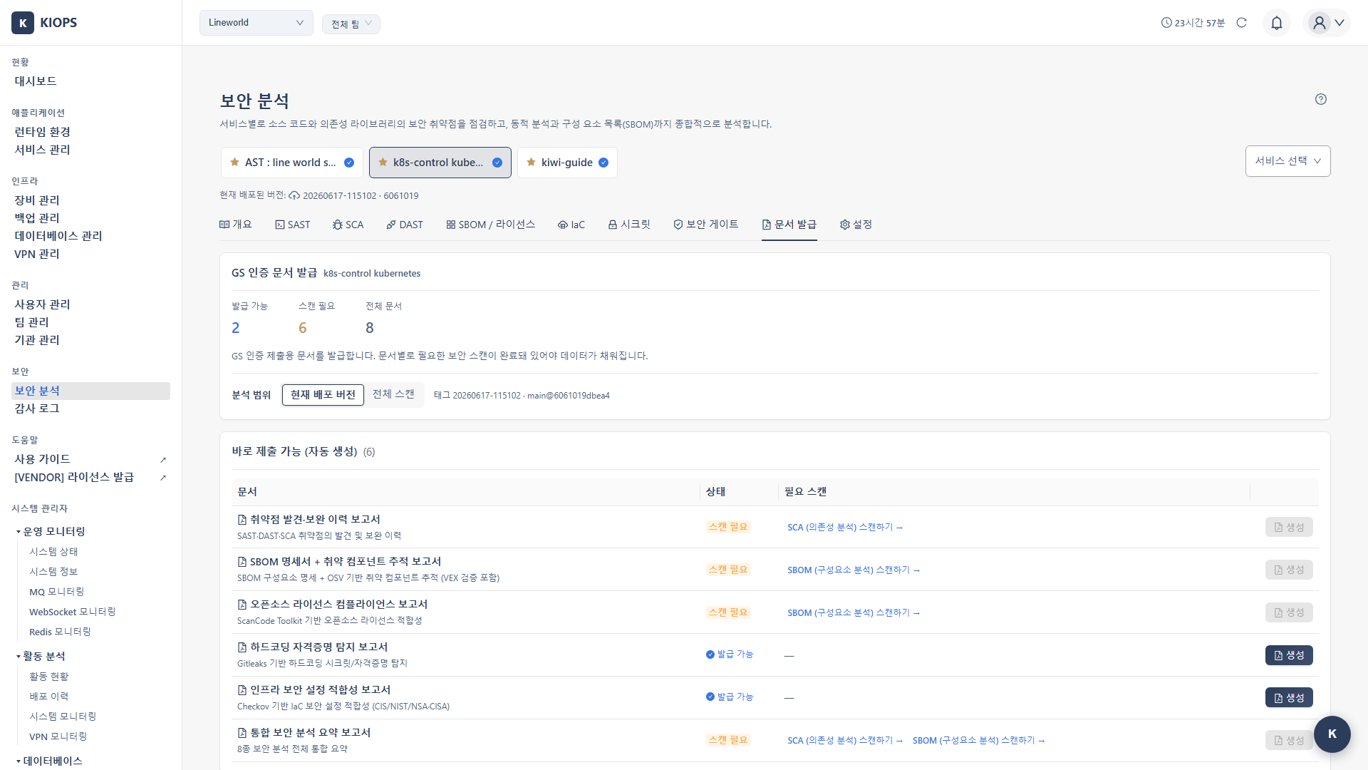Image resolution: width=1368 pixels, height=770 pixels.
Task: Open help icon beside 보안 분석 title
Action: [x=1321, y=99]
